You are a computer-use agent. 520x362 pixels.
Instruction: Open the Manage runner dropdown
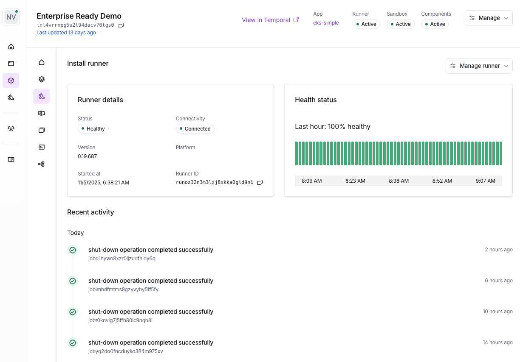479,66
